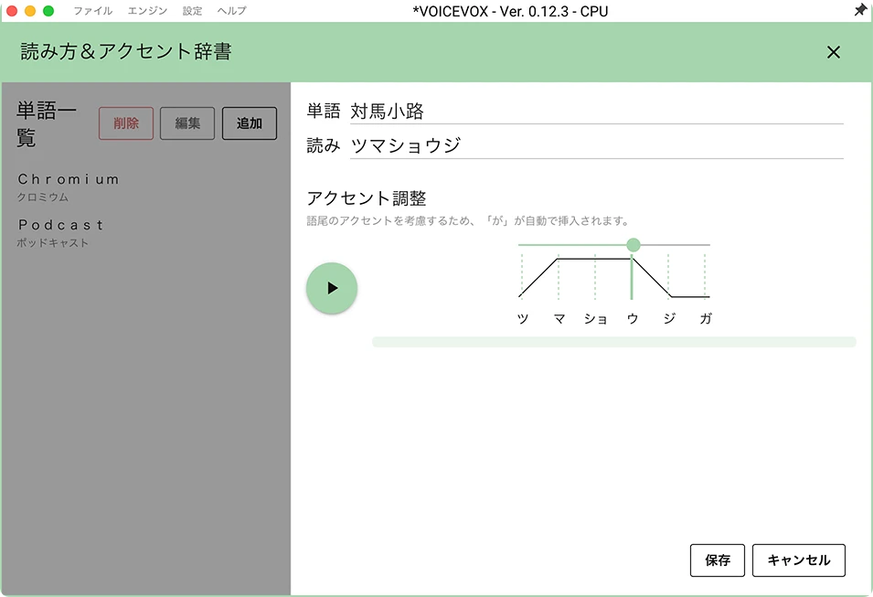Open the エンジン menu

tap(147, 11)
